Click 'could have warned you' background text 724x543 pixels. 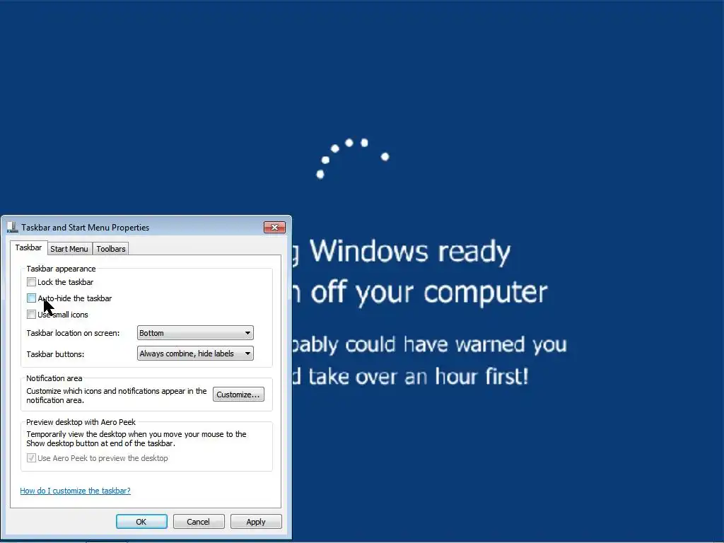pyautogui.click(x=456, y=344)
